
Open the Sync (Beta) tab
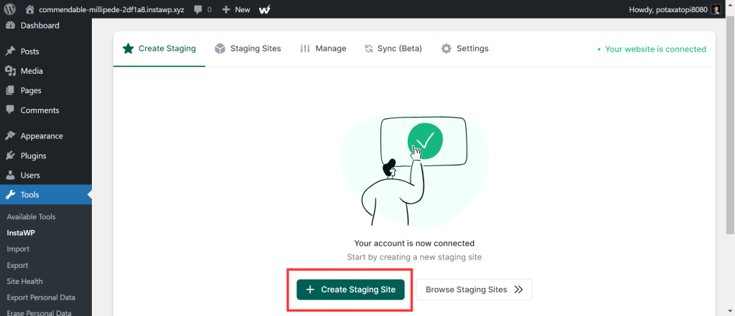pos(394,49)
